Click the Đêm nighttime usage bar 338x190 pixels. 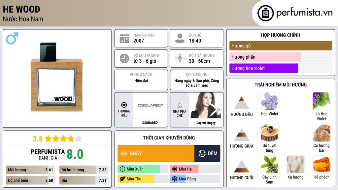tap(207, 153)
